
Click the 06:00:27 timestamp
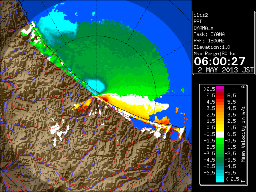220,61
